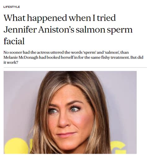Click the word 'tried' in headline
Viewport: 147px width, 155px height.
tap(106, 18)
